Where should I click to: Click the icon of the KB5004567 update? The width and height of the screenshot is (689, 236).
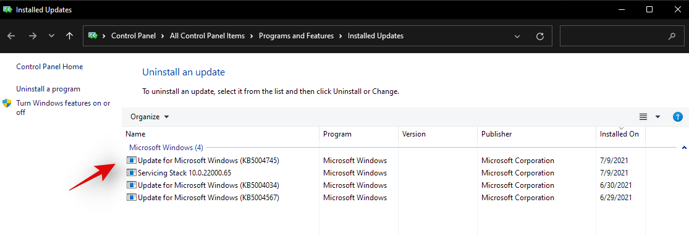click(132, 197)
